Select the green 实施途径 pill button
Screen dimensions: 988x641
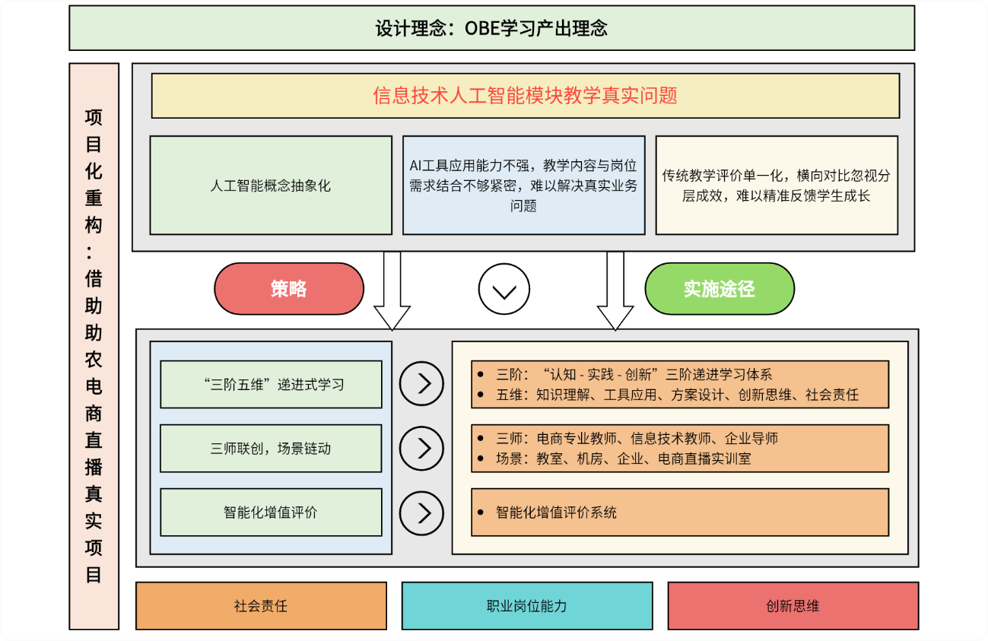[x=719, y=289]
